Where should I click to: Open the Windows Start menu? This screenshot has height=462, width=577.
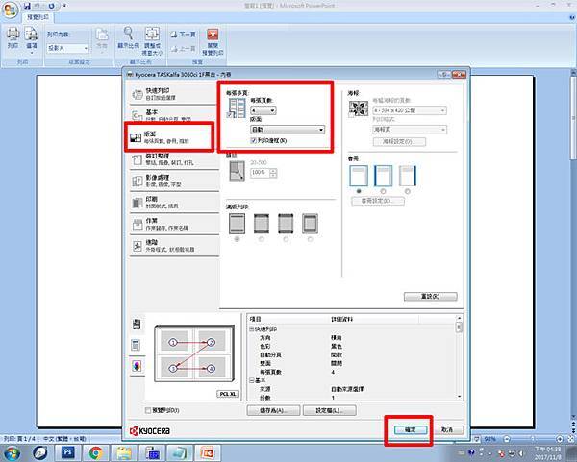coord(12,452)
